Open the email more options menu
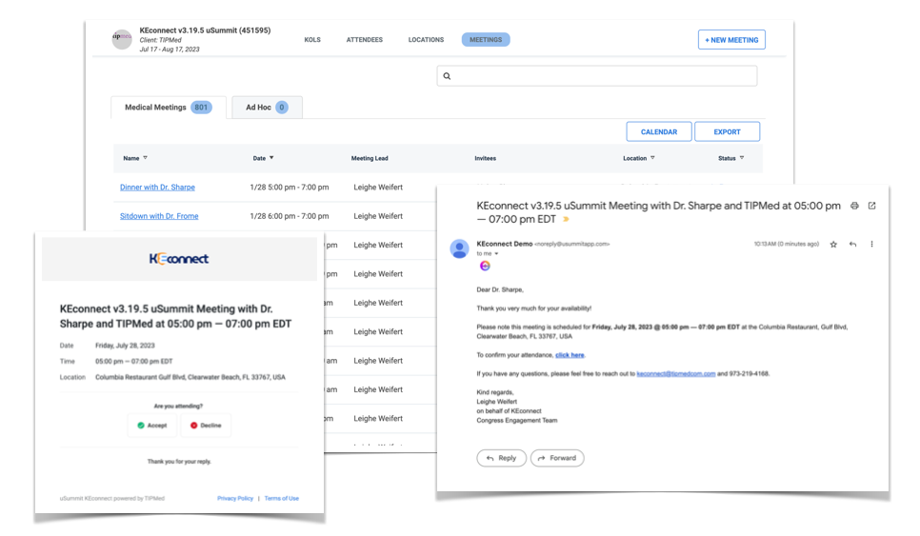920x536 pixels. click(871, 245)
